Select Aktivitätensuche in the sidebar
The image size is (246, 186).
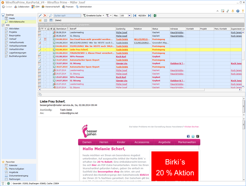[x=17, y=22]
